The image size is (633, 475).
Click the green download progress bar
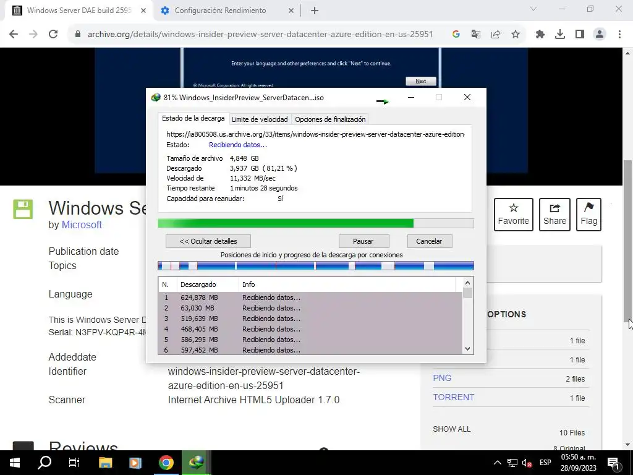pos(316,223)
